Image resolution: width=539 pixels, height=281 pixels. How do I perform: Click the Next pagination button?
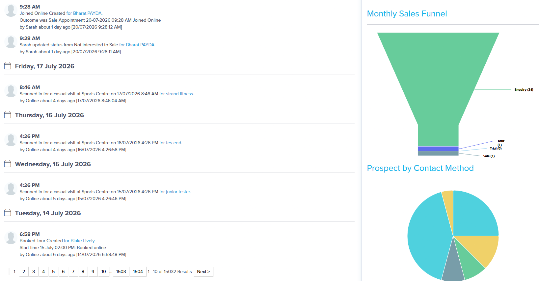[203, 272]
